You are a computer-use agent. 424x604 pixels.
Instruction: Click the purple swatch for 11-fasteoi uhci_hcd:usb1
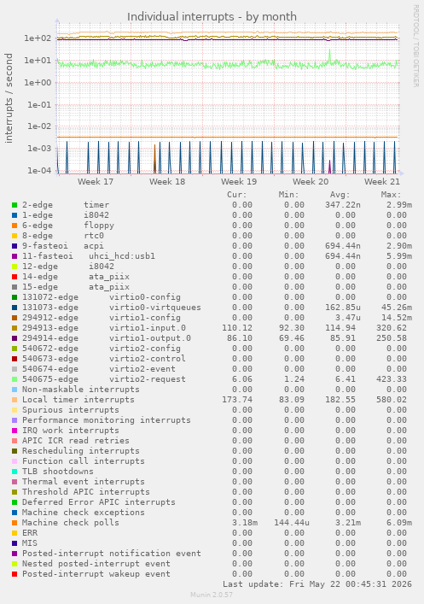[x=15, y=256]
